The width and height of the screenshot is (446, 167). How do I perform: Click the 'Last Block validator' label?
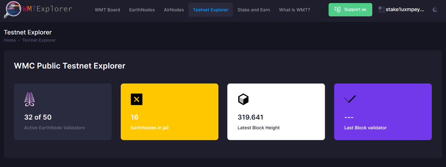[x=365, y=128]
